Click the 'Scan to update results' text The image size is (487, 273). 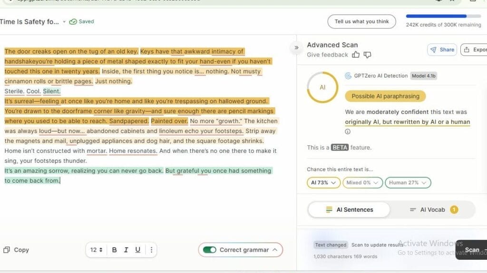(377, 245)
